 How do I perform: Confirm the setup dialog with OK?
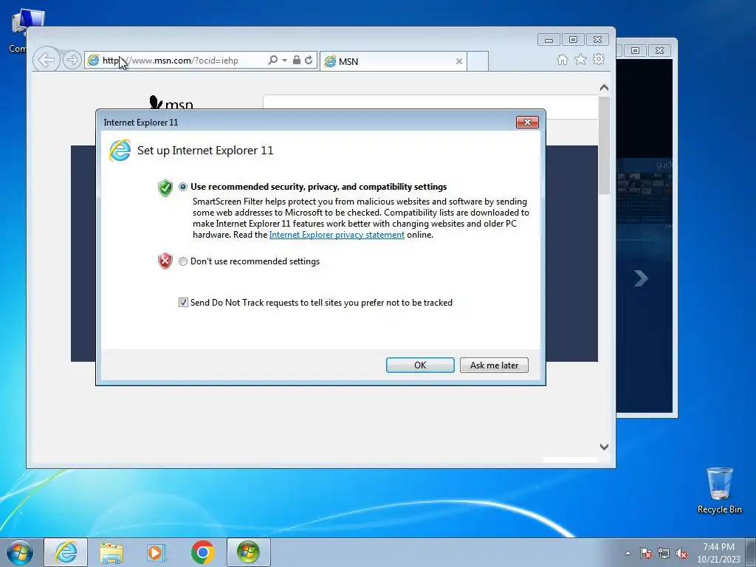[420, 365]
